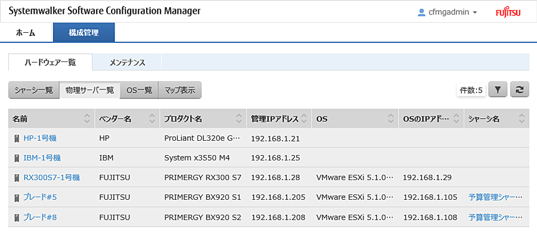Click the PRIMERGY BX920 S1 cell
The height and width of the screenshot is (241, 537).
pos(203,197)
